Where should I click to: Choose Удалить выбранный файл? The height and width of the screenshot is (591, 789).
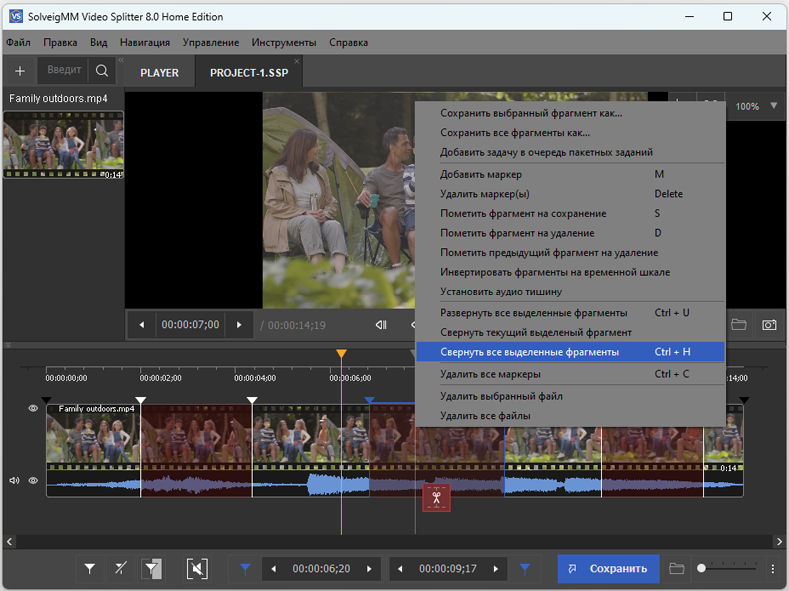(570, 396)
